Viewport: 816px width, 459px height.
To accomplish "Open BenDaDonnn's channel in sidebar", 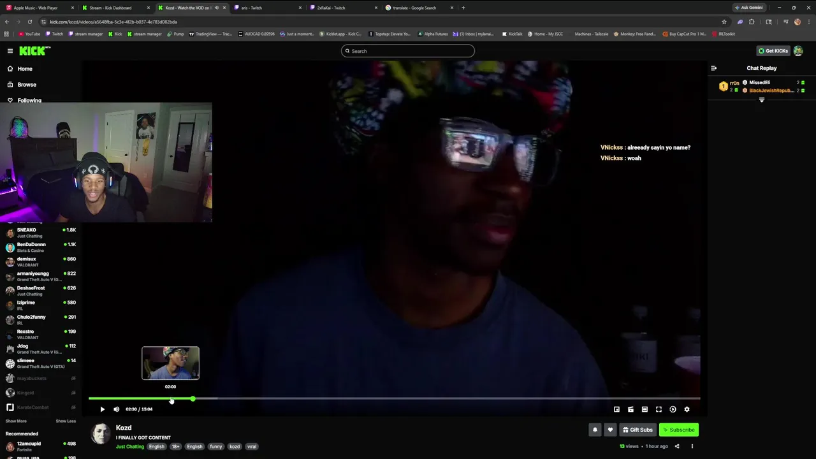I will pos(41,247).
